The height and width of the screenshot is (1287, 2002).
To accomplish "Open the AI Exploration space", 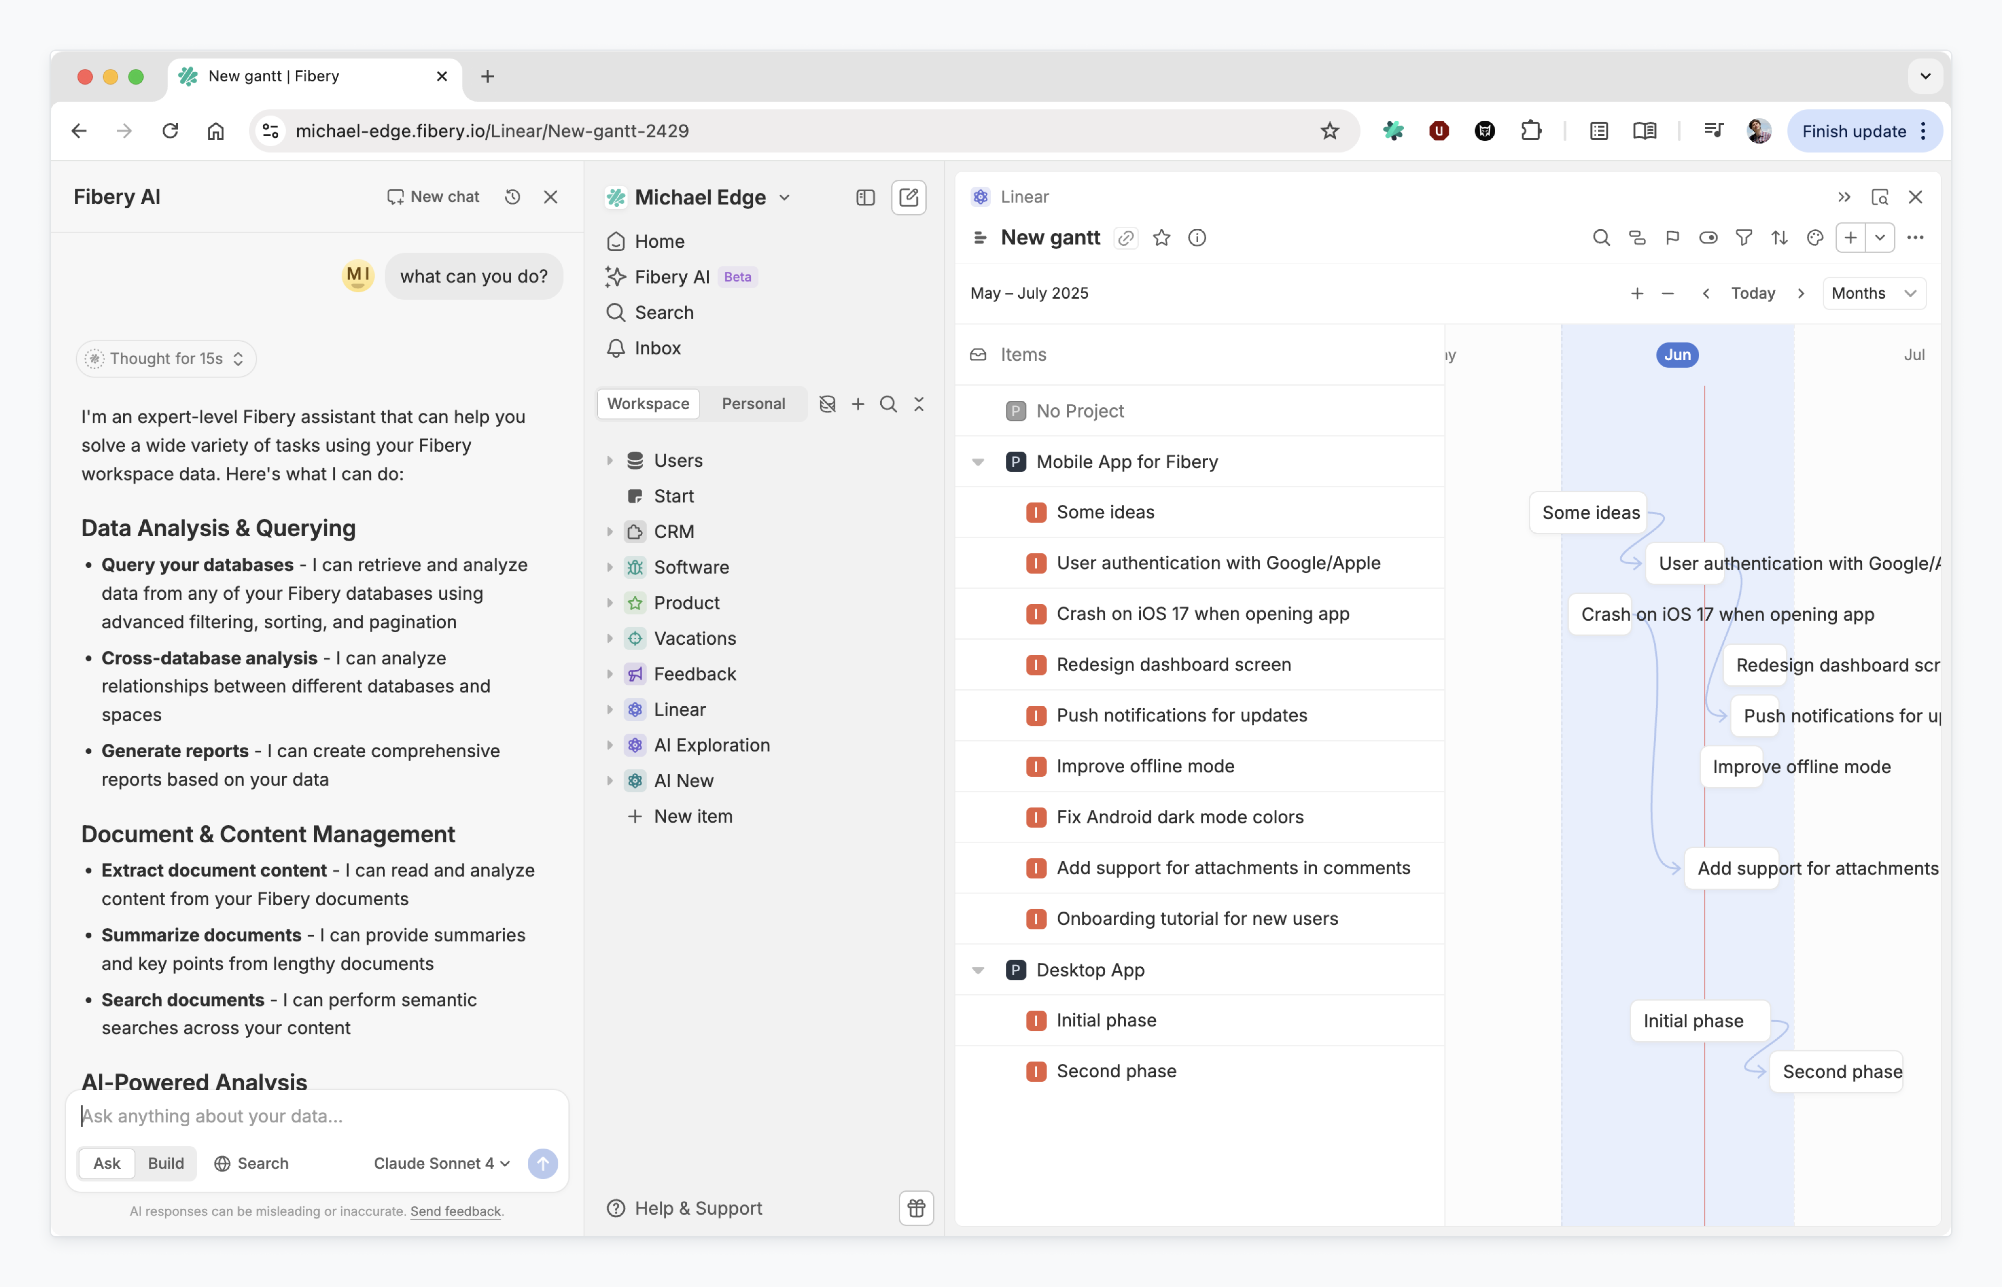I will (x=711, y=744).
